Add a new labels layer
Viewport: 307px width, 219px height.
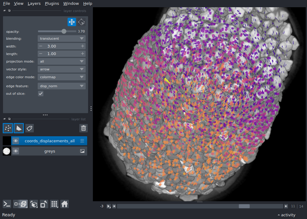pos(30,128)
